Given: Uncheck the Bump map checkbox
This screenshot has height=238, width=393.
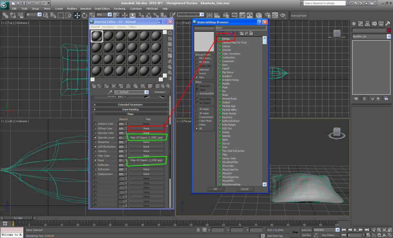Looking at the screenshot, I should click(95, 160).
